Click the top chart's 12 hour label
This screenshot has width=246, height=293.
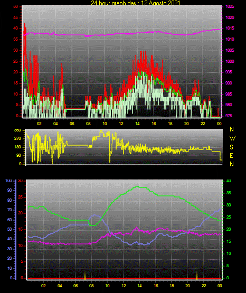click(121, 124)
